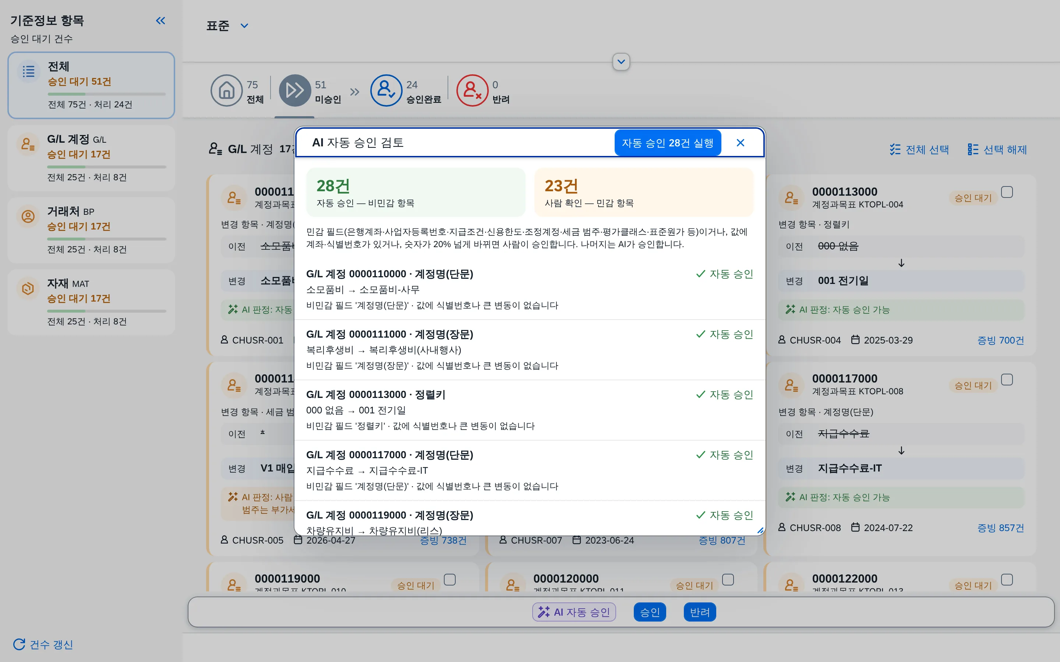1060x662 pixels.
Task: Click the 28건 자동 승인 summary card
Action: point(416,192)
